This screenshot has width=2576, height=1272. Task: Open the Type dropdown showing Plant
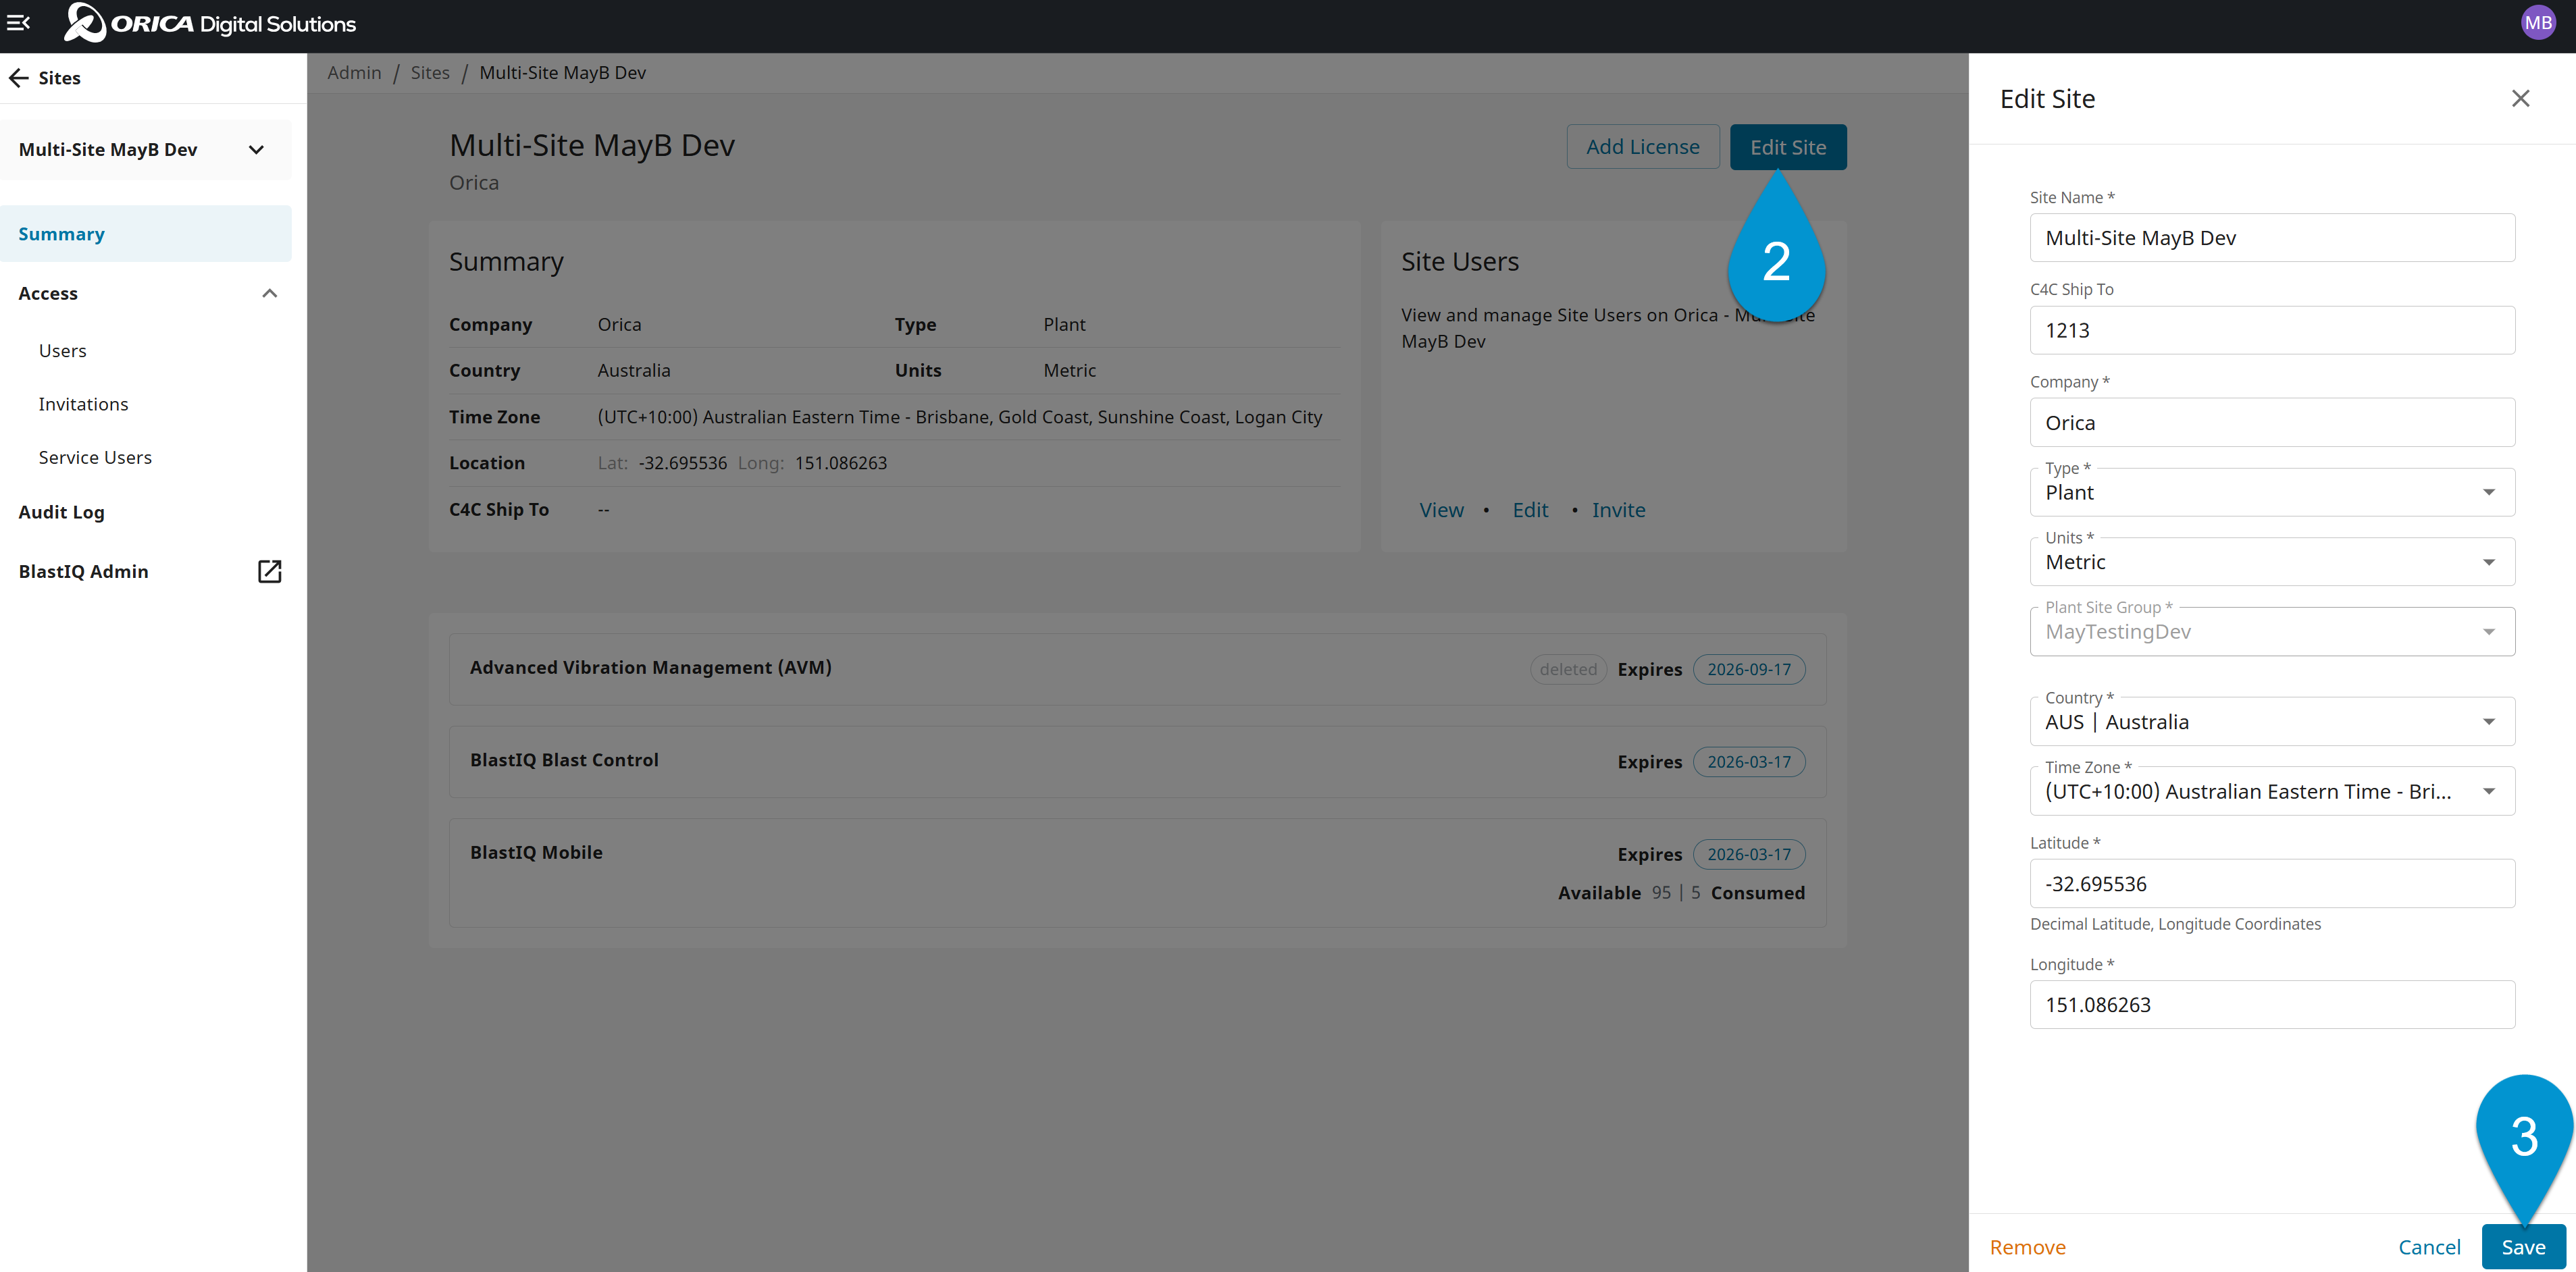(x=2272, y=492)
